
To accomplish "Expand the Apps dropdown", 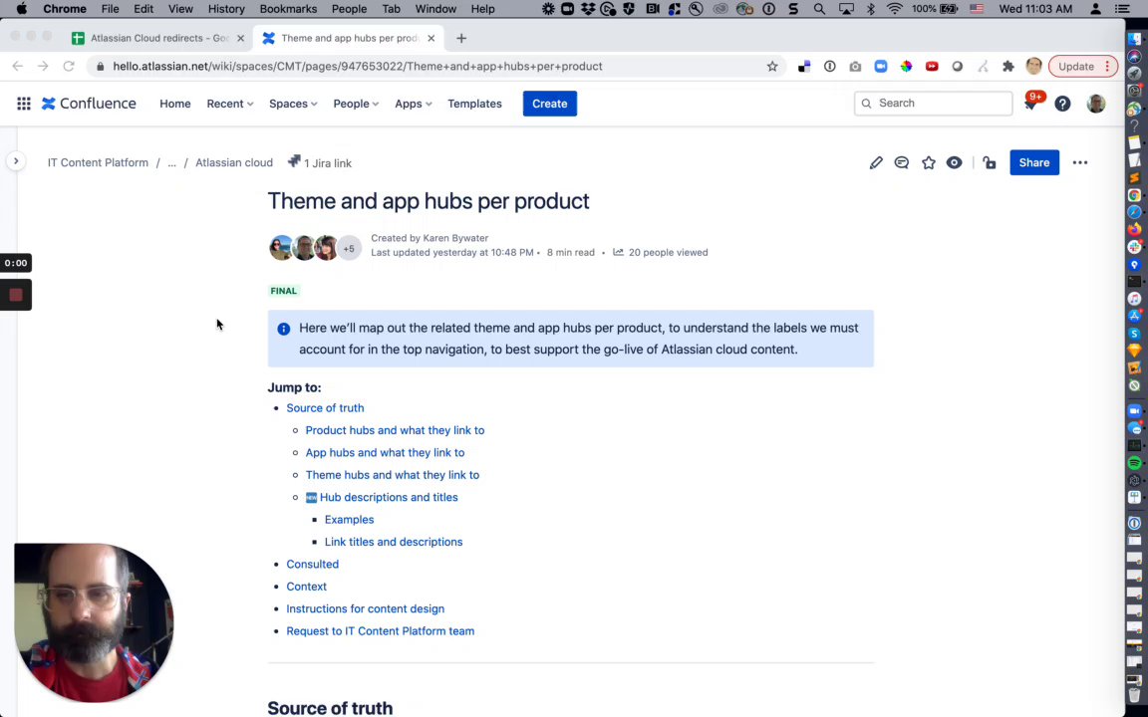I will click(413, 104).
